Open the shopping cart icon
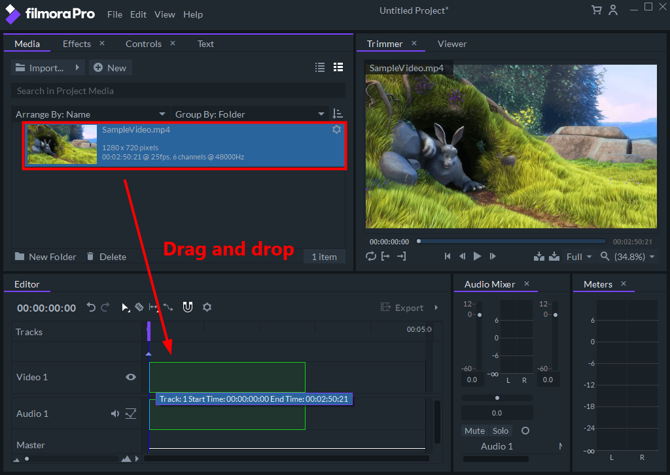The height and width of the screenshot is (475, 670). coord(596,10)
